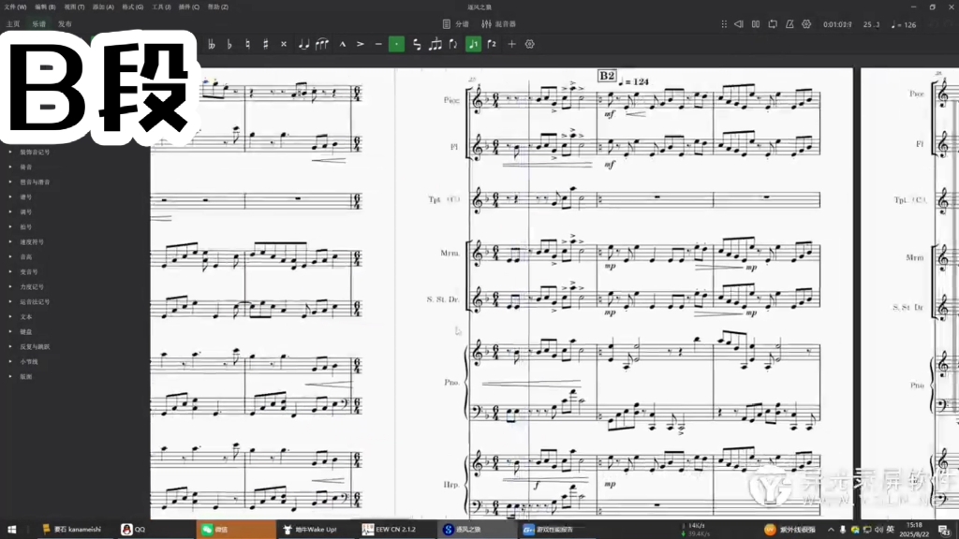Add tenuto articulation
Viewport: 959px width, 539px height.
(378, 44)
